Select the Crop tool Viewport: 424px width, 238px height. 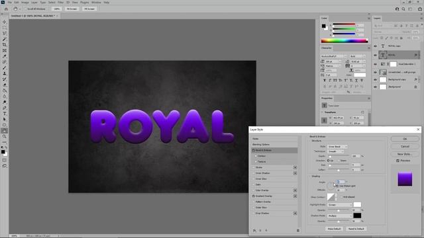[5, 45]
